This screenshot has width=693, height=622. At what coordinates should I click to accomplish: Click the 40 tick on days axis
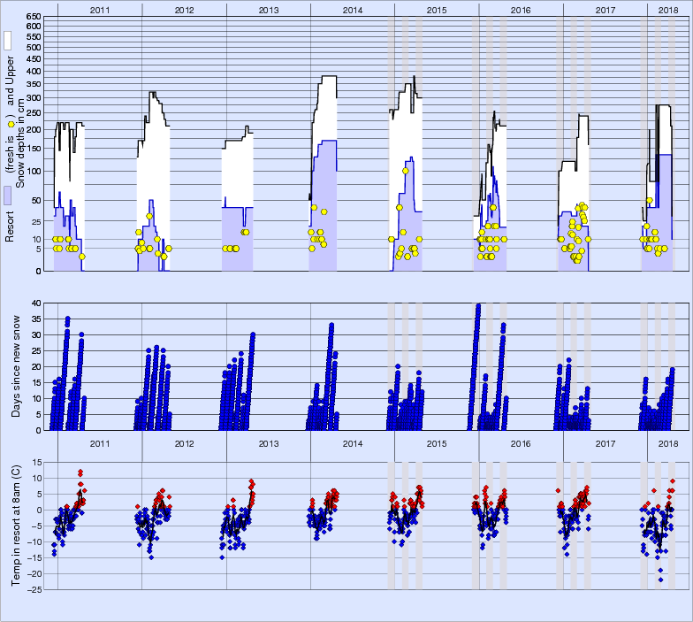[x=36, y=303]
